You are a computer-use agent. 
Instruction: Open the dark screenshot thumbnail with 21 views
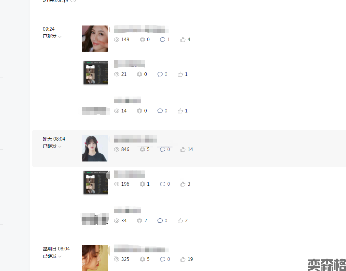pyautogui.click(x=96, y=73)
